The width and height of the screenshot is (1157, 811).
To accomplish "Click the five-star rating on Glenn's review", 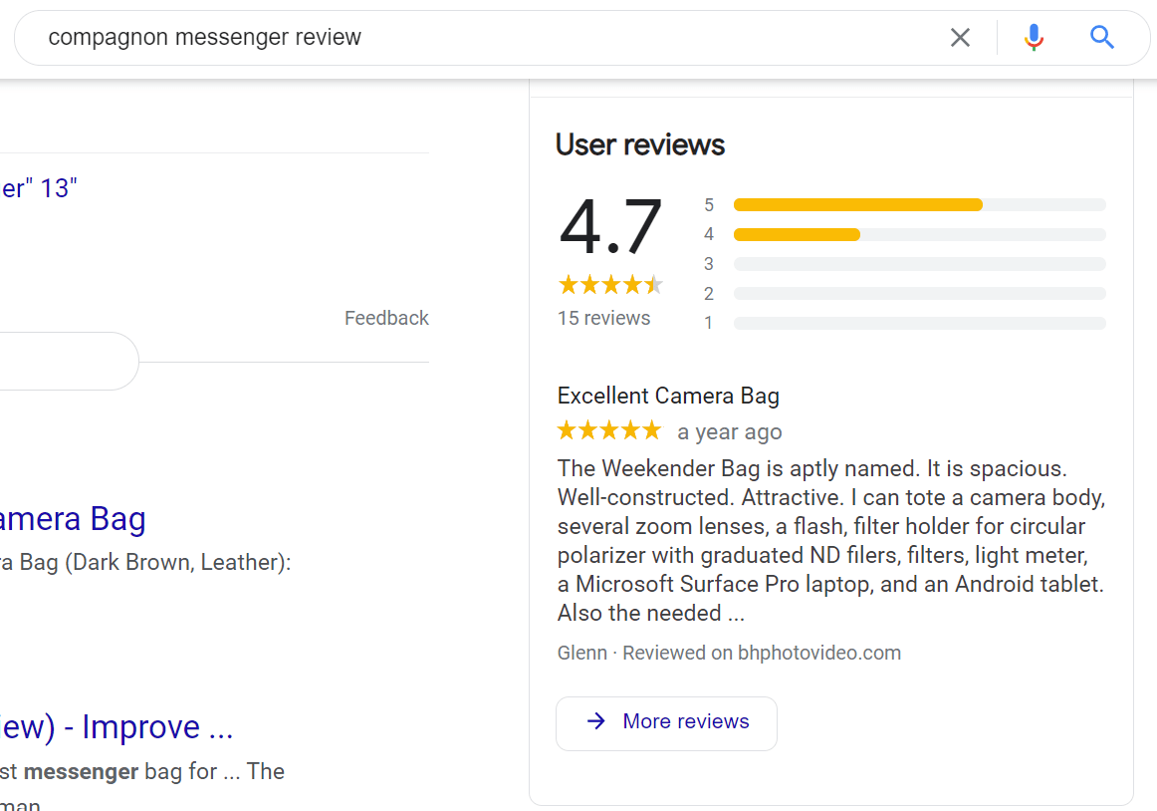I will (x=609, y=430).
